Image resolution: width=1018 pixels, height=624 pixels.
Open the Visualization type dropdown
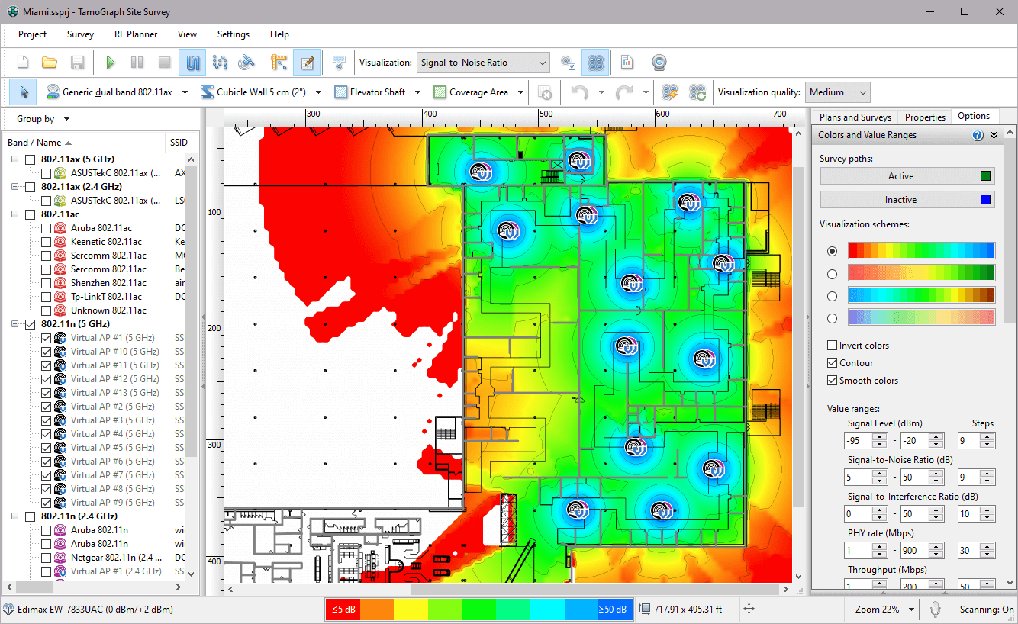point(543,62)
